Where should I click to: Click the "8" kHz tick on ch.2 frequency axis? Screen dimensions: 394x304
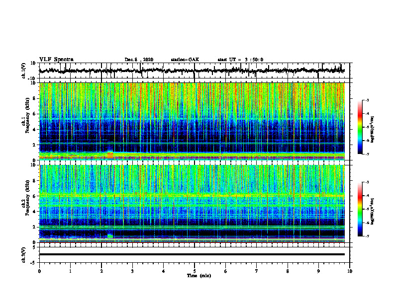[x=34, y=181]
